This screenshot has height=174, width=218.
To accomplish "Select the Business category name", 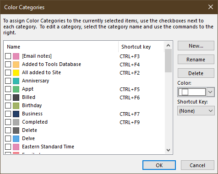I will 32,114.
